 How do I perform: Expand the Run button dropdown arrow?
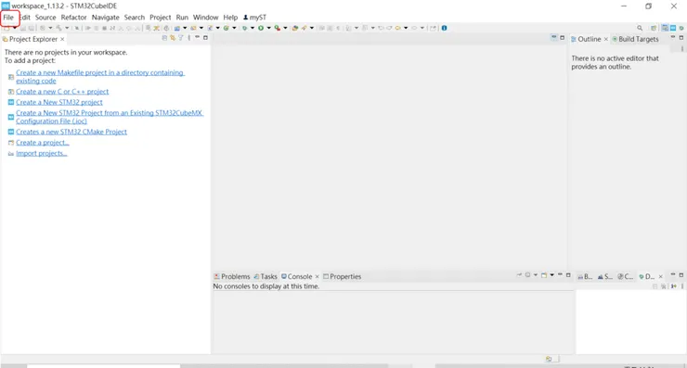coord(268,28)
